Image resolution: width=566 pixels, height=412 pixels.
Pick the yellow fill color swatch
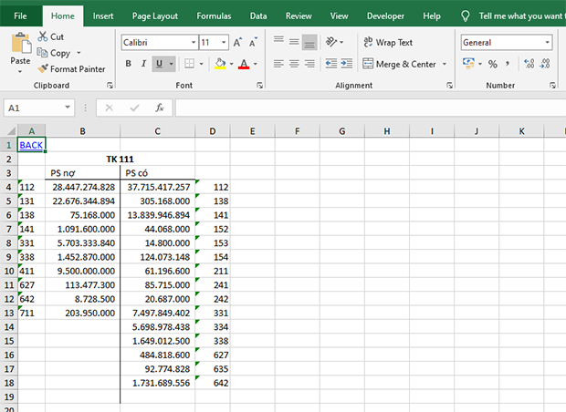pos(219,64)
